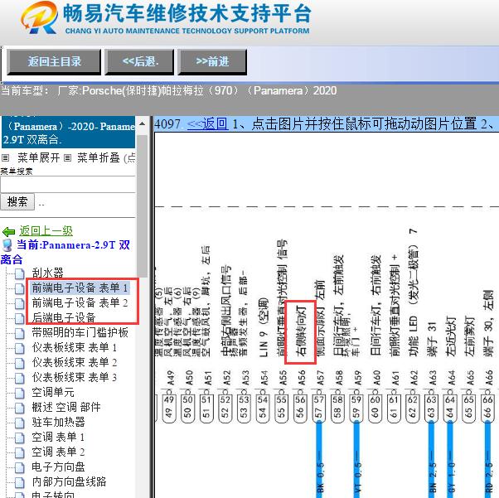Click the 端子 31 label
499x498 pixels.
[x=432, y=338]
